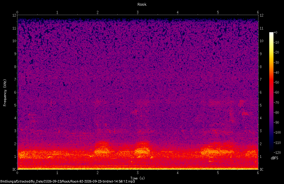Click the dBFS color scale bar
The height and width of the screenshot is (184, 284).
(271, 92)
